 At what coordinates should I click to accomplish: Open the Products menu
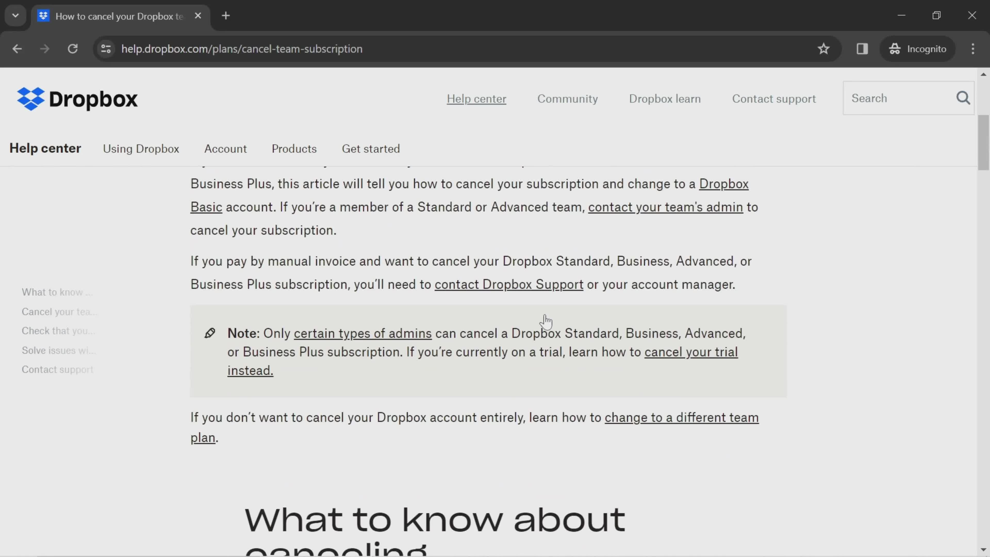click(x=294, y=149)
